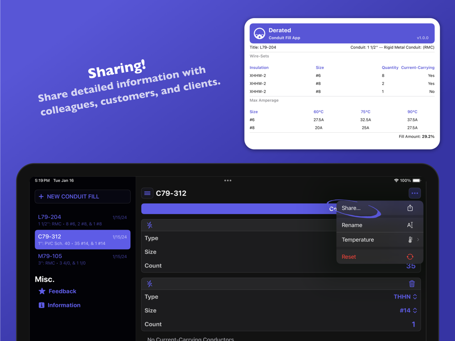
Task: Choose Rename from the menu
Action: pyautogui.click(x=379, y=225)
